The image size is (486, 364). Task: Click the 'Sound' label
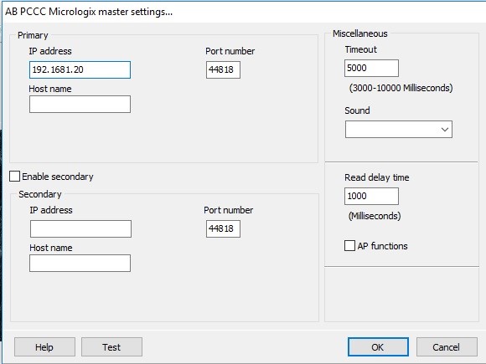357,110
